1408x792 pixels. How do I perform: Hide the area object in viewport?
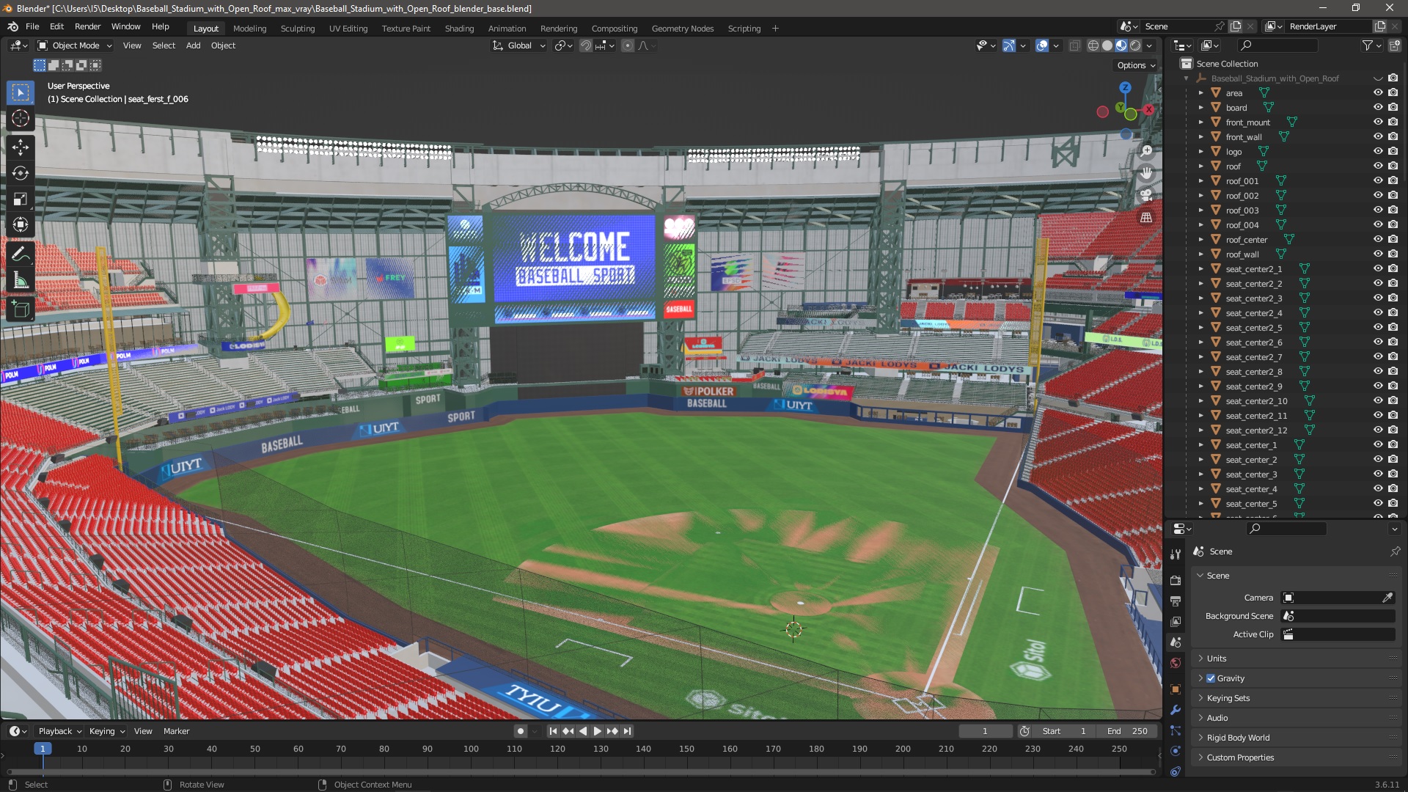click(x=1378, y=93)
